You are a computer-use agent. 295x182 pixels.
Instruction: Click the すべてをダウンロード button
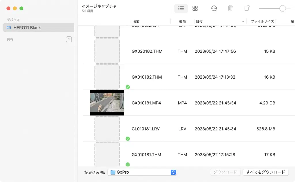click(265, 172)
